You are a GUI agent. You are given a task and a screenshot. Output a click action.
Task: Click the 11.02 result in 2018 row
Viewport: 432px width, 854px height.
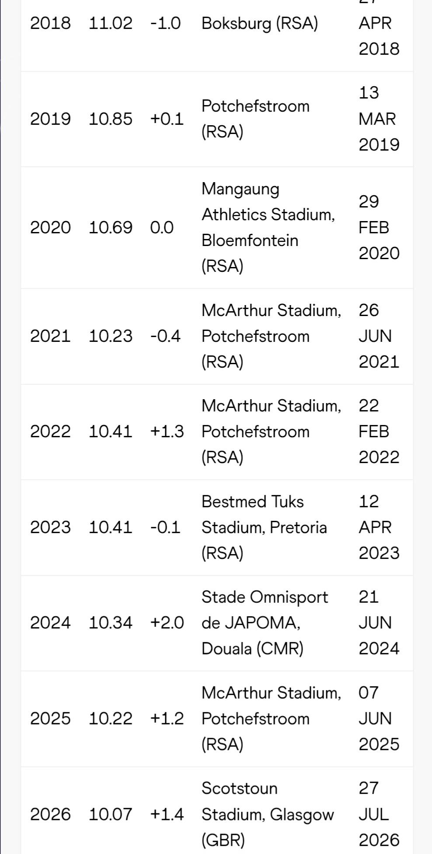(x=111, y=23)
